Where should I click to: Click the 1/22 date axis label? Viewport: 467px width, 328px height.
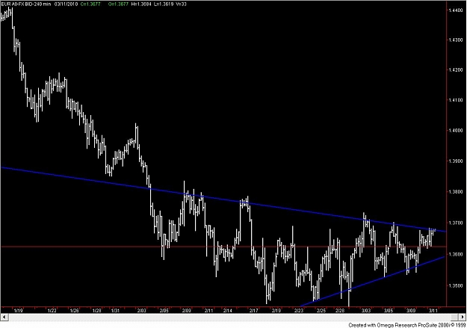[52, 310]
